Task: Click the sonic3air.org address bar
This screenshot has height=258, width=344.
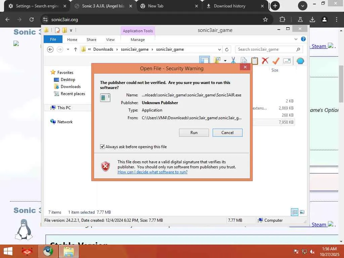Action: (154, 19)
